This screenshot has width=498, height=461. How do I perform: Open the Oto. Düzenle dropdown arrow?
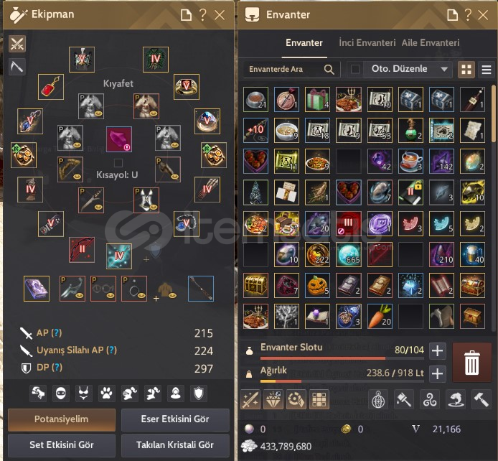[444, 69]
